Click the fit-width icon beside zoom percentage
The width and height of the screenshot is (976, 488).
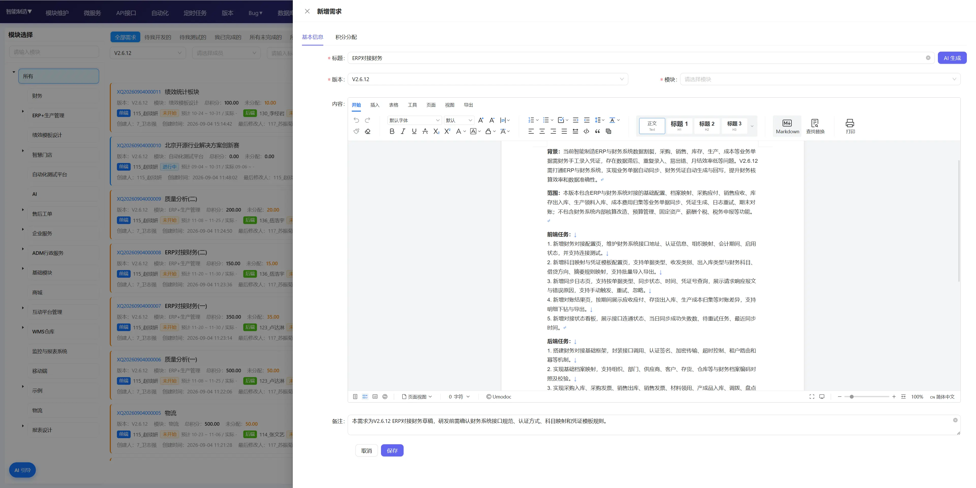[x=903, y=397]
